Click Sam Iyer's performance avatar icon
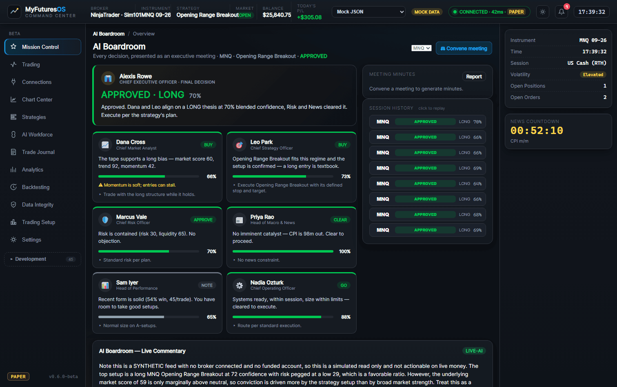Viewport: 617px width, 387px height. [105, 285]
